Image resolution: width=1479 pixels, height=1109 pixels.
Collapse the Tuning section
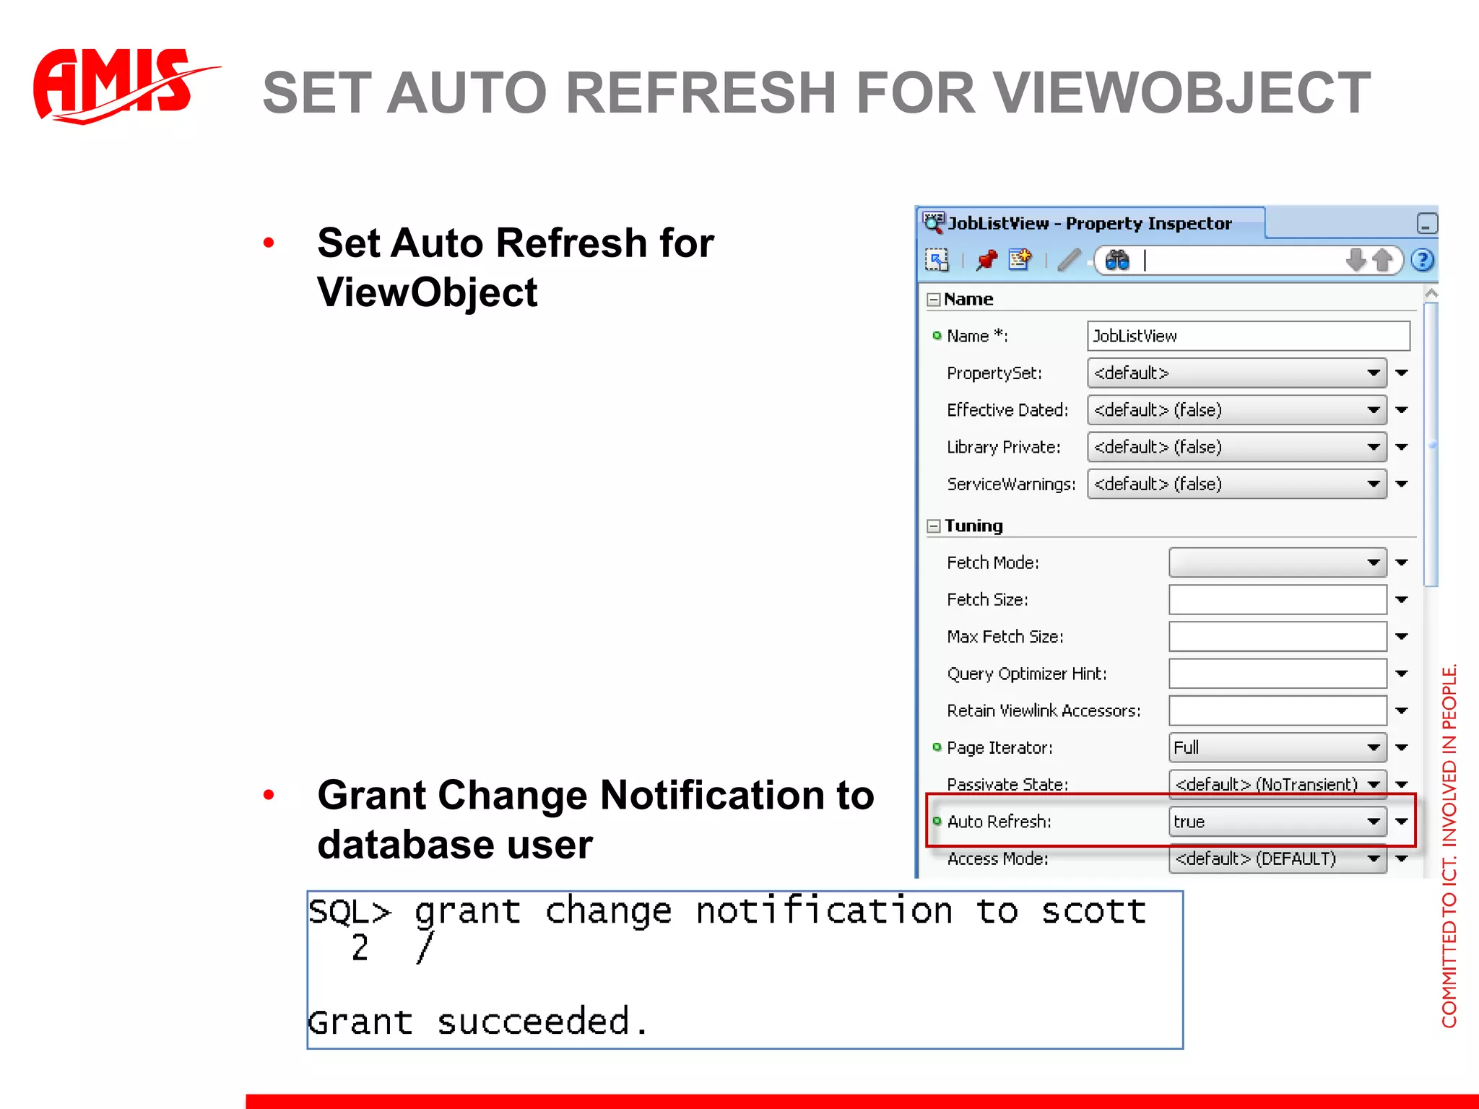934,526
